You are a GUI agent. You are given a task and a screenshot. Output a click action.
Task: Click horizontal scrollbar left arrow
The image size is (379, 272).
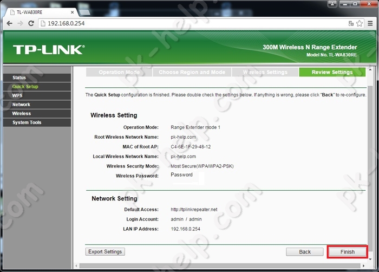click(x=76, y=265)
